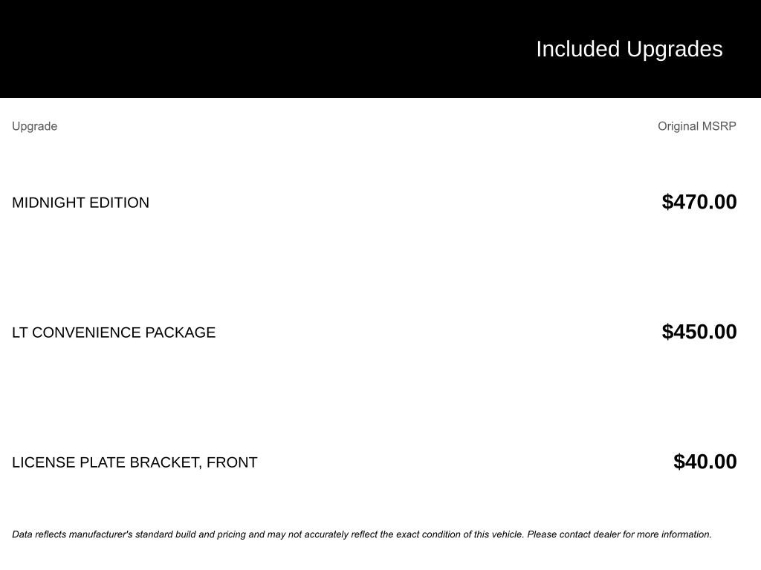Click the $450.00 price
The height and width of the screenshot is (570, 761).
699,332
